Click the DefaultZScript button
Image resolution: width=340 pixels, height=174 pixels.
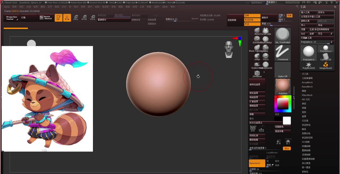pyautogui.click(x=292, y=2)
